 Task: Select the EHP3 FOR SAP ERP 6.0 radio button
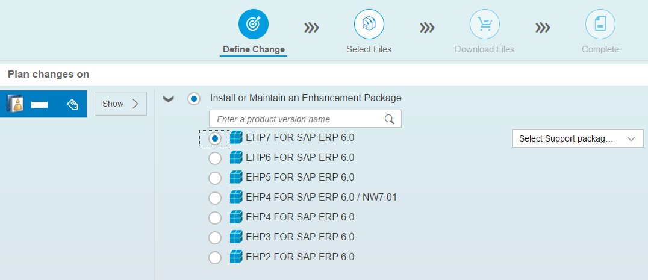click(214, 237)
